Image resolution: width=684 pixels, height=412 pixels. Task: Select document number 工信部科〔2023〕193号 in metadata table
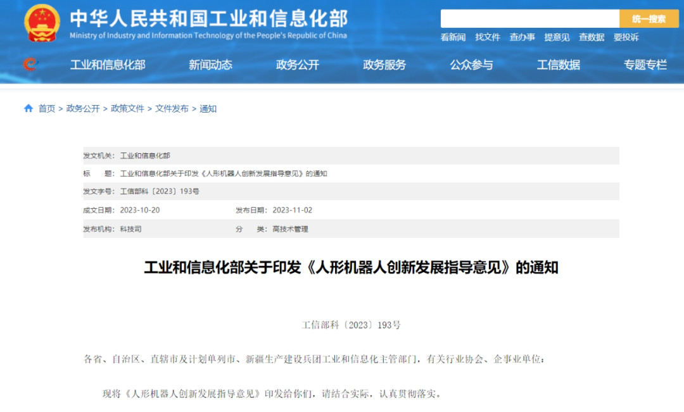[160, 191]
